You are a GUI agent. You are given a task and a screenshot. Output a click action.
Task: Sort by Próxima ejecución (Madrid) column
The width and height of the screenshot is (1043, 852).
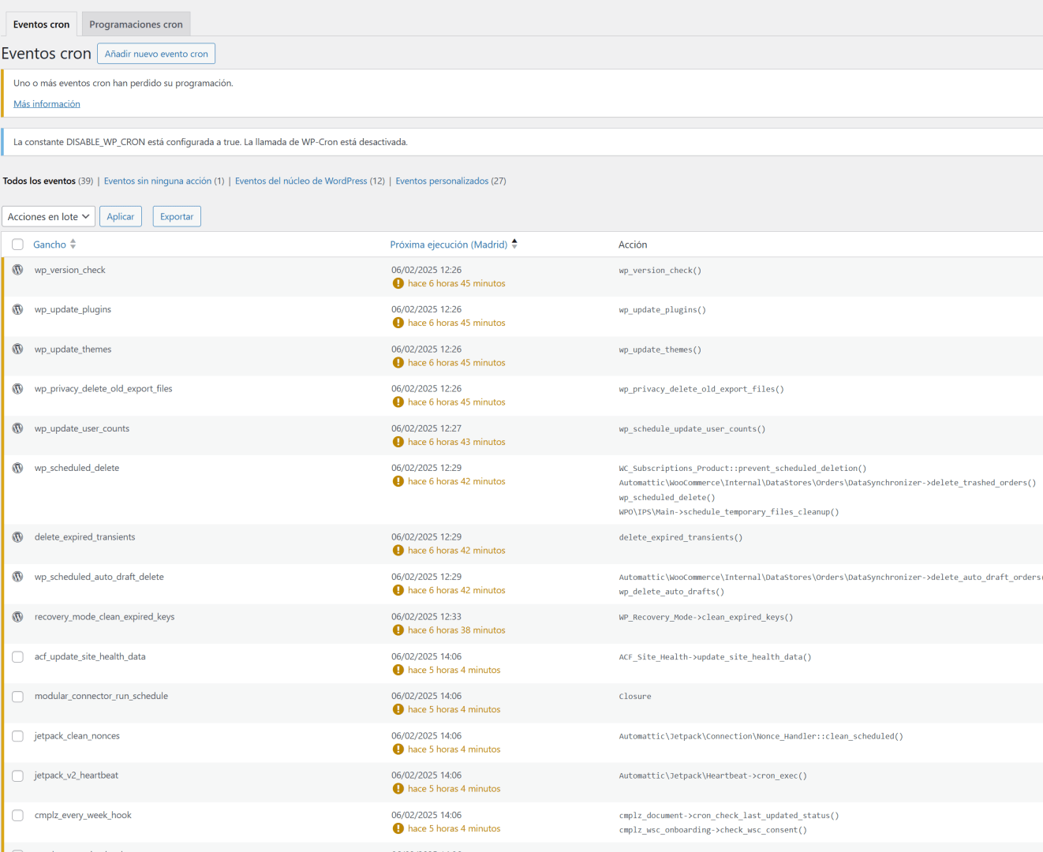point(449,245)
